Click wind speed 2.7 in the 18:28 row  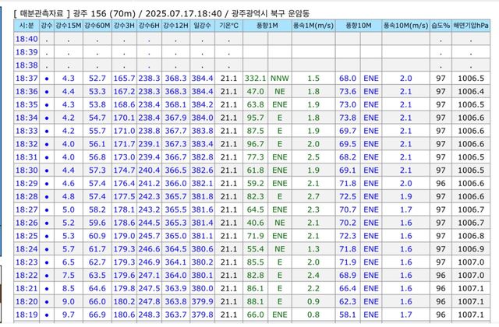click(313, 196)
